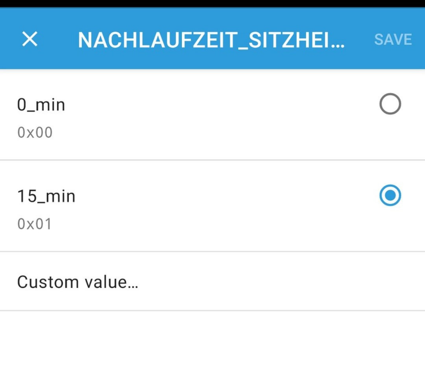Click the 0x00 hex value subtitle

coord(35,133)
